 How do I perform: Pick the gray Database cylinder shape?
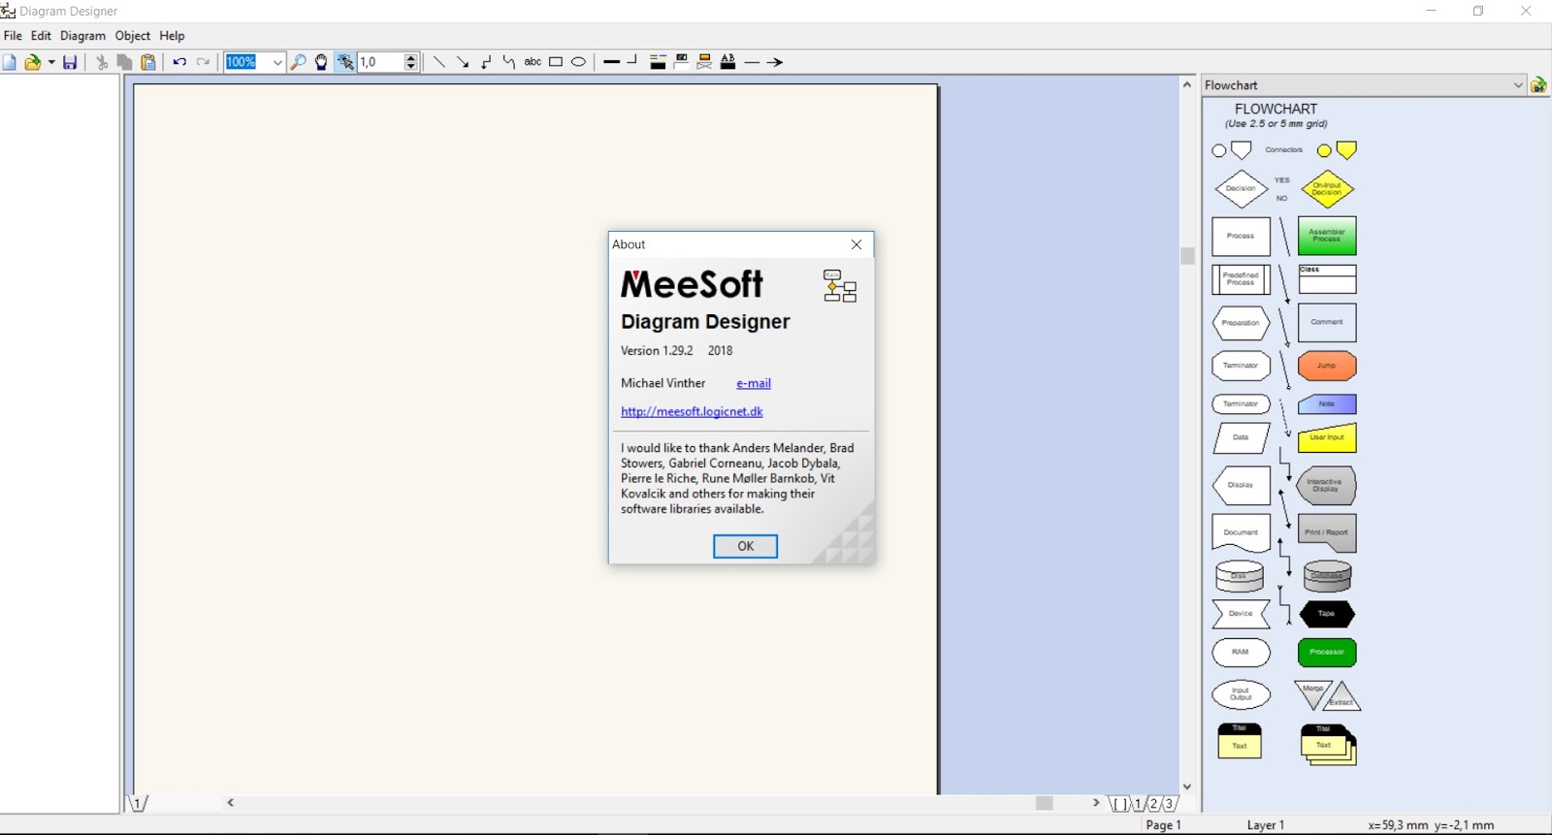(x=1327, y=576)
